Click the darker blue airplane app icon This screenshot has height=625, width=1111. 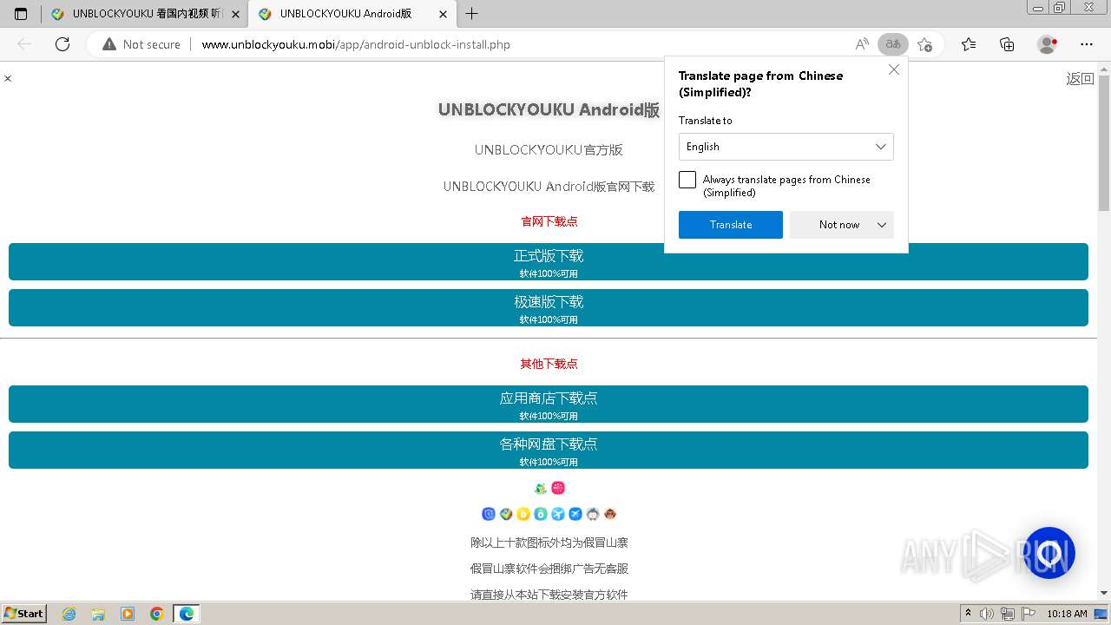(575, 514)
